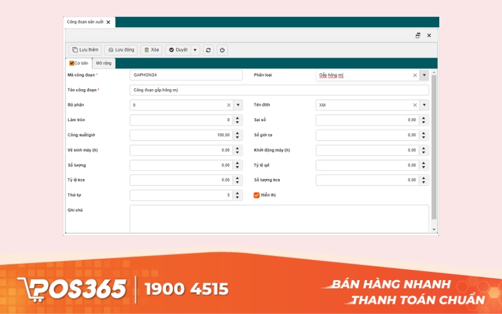Click the Tỷ lệ qđ spinner arrows
The image size is (502, 314).
[424, 165]
